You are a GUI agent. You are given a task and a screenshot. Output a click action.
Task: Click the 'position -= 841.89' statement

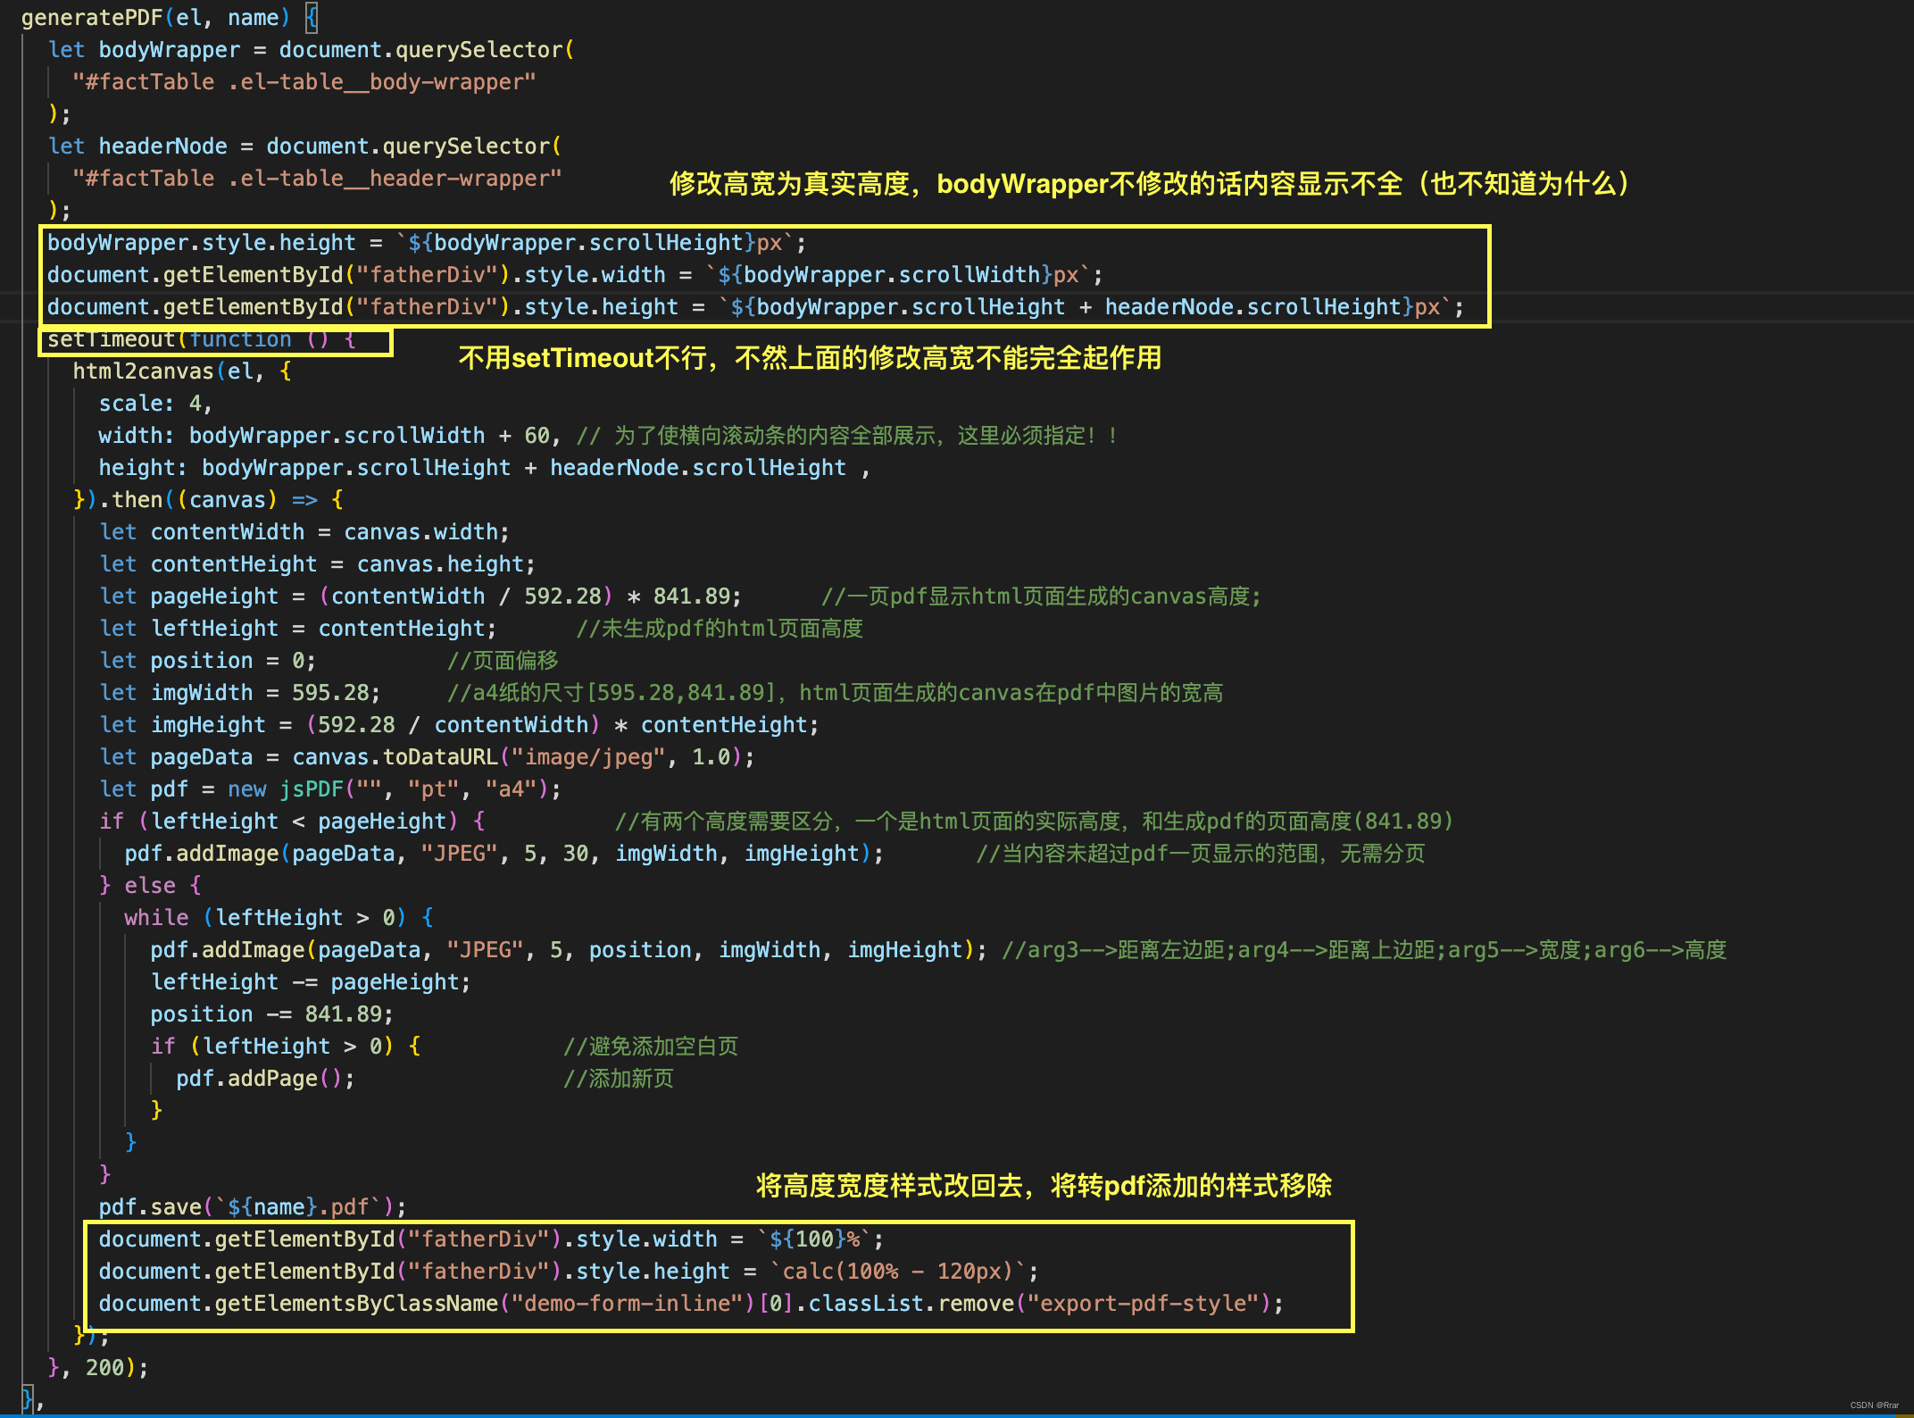[271, 1014]
